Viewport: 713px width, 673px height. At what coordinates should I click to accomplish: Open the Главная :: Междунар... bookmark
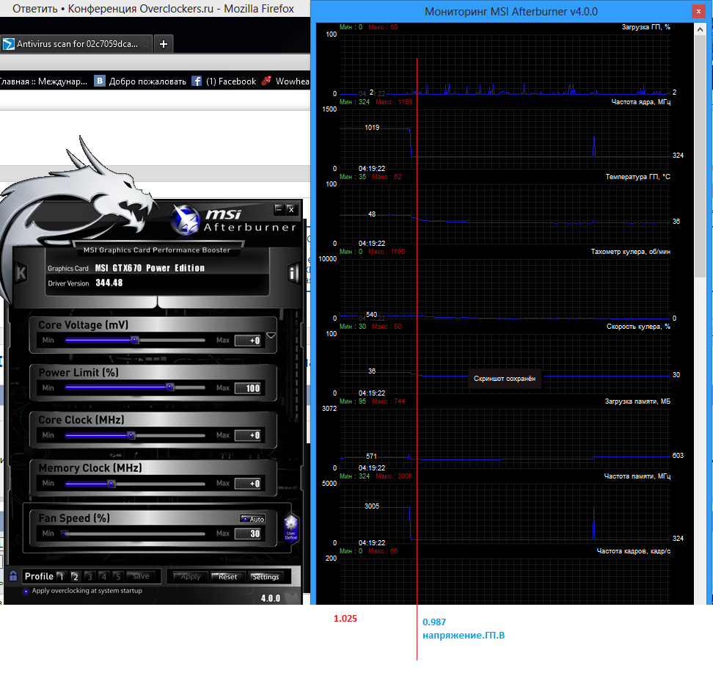coord(44,81)
